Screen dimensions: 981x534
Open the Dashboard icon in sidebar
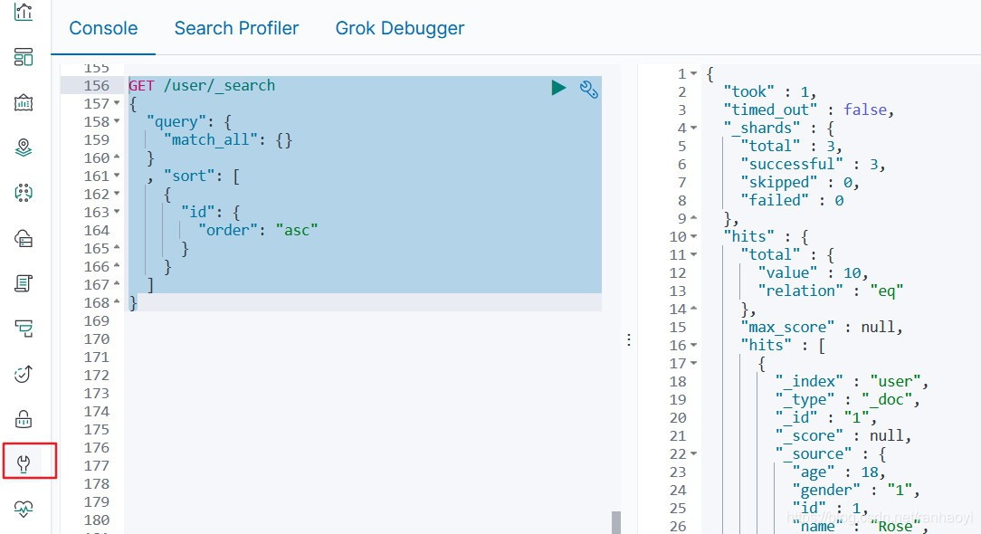(x=24, y=57)
